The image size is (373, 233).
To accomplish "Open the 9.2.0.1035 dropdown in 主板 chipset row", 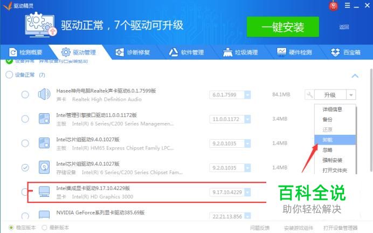I will [x=247, y=143].
